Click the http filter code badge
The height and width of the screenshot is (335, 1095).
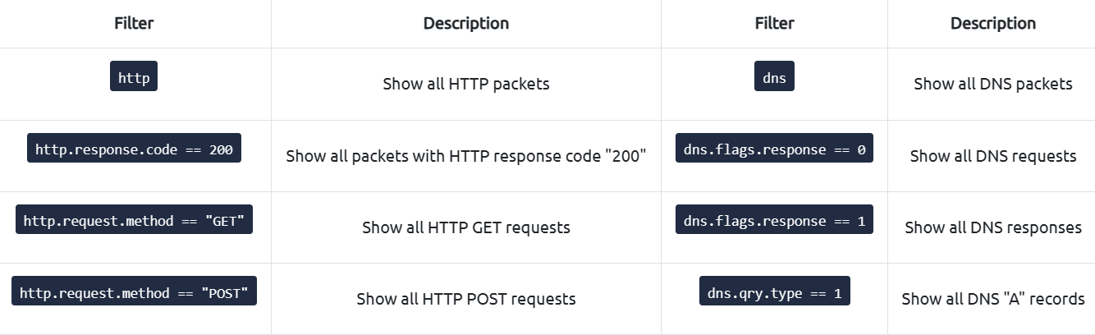tap(134, 76)
